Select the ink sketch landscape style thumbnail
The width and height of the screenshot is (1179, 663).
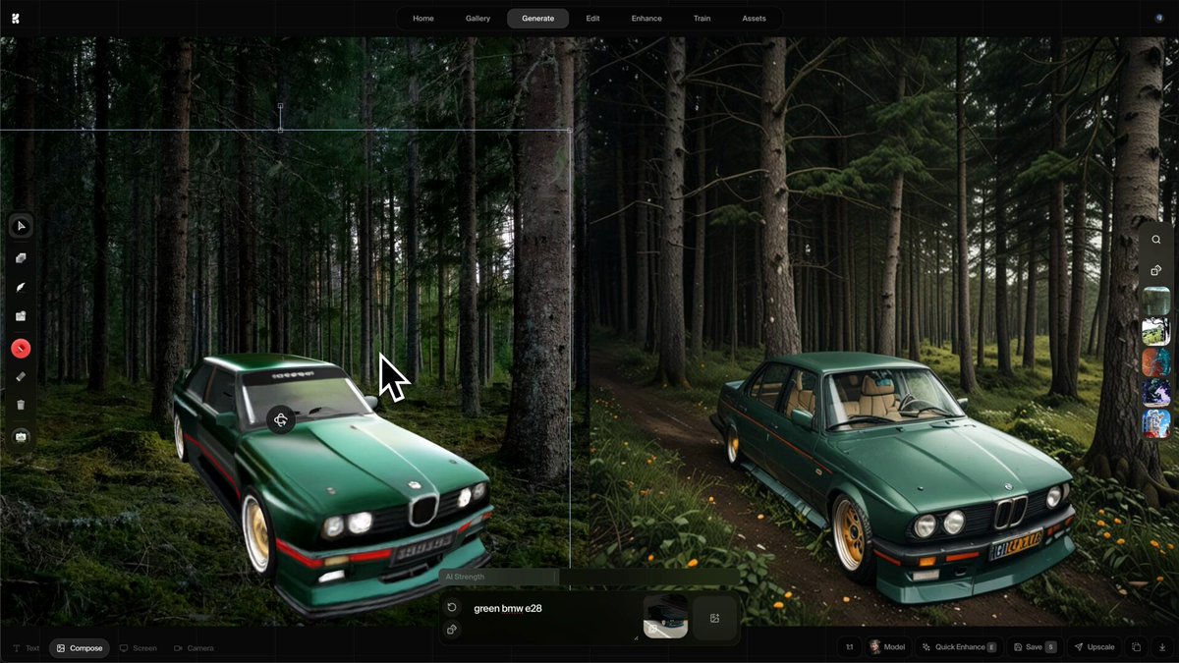pos(1156,331)
